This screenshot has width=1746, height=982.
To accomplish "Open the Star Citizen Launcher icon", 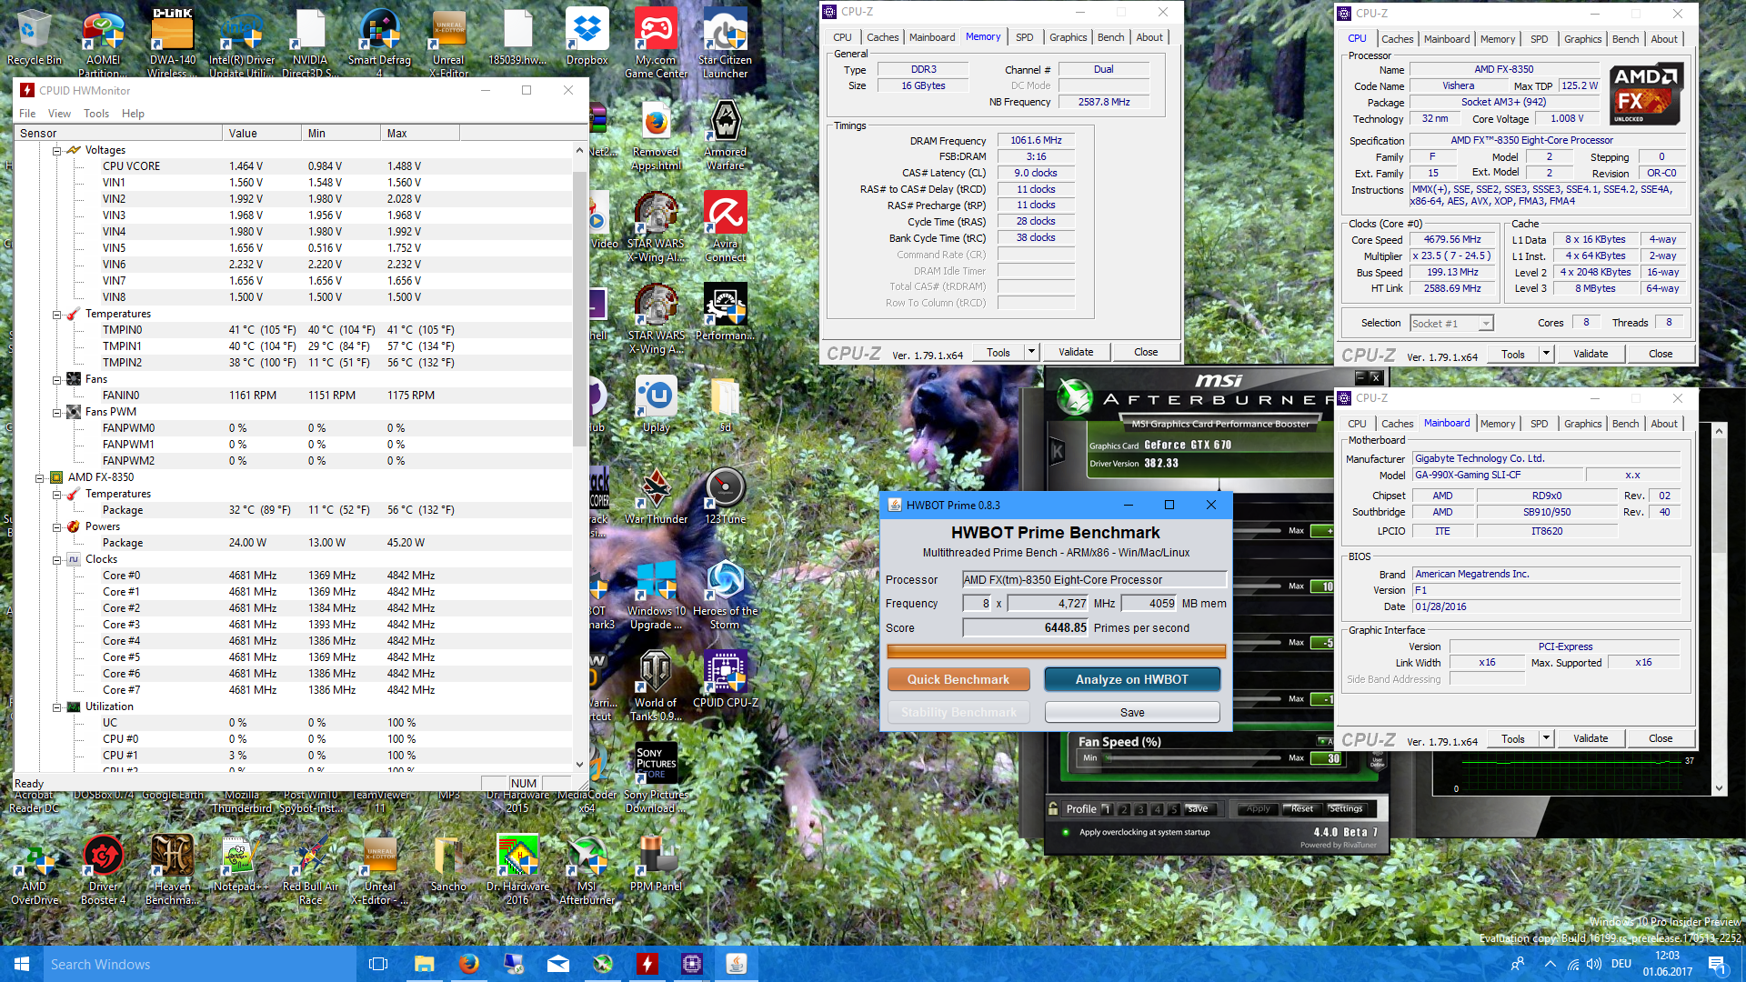I will point(725,44).
